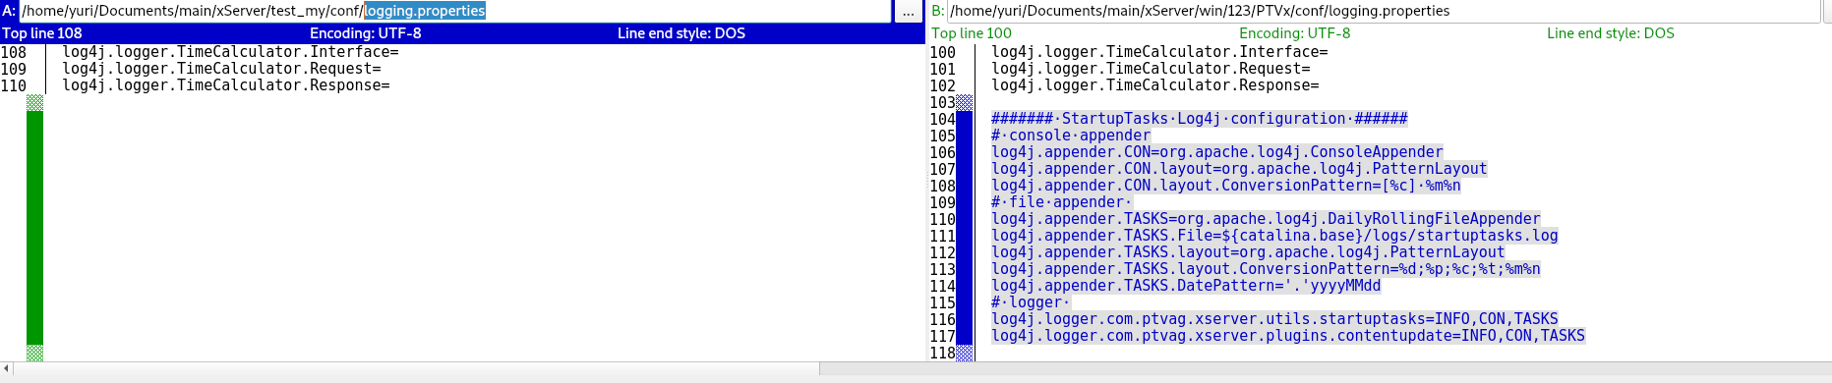Click the green diff marker bar in pane A
The image size is (1832, 383).
pos(34,228)
